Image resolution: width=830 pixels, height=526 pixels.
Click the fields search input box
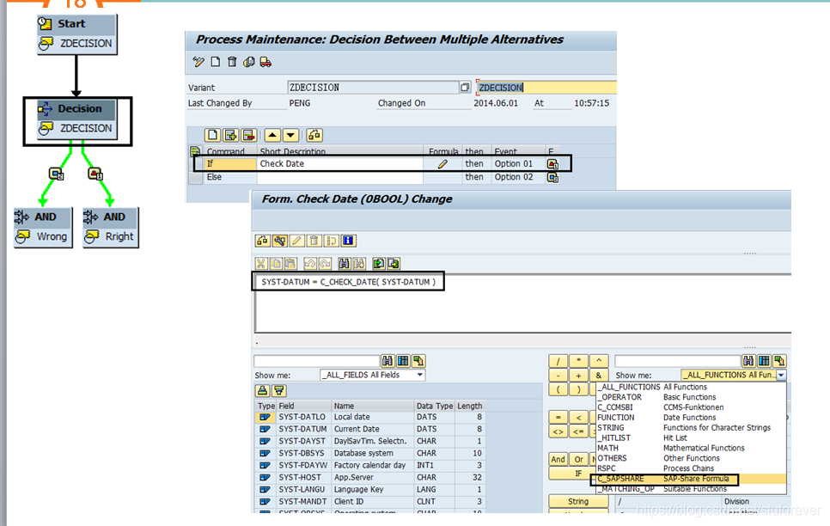point(316,361)
